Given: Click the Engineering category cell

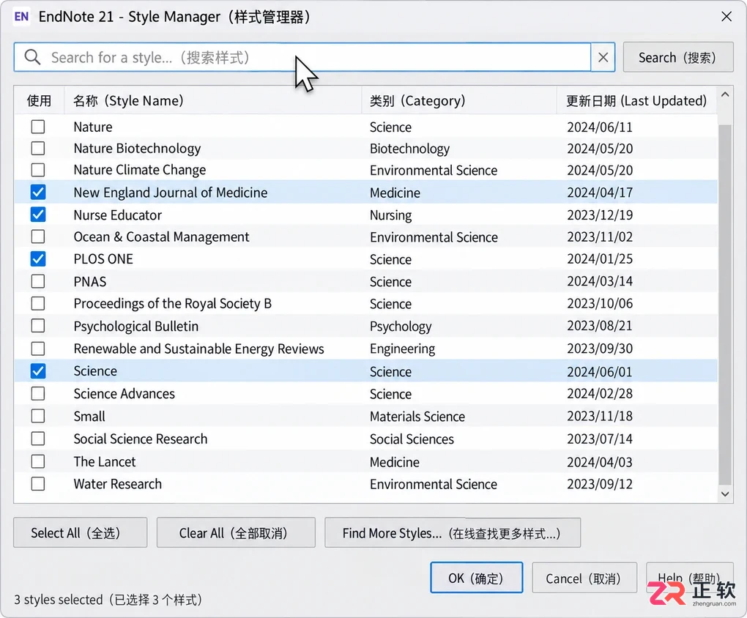Looking at the screenshot, I should [x=403, y=349].
